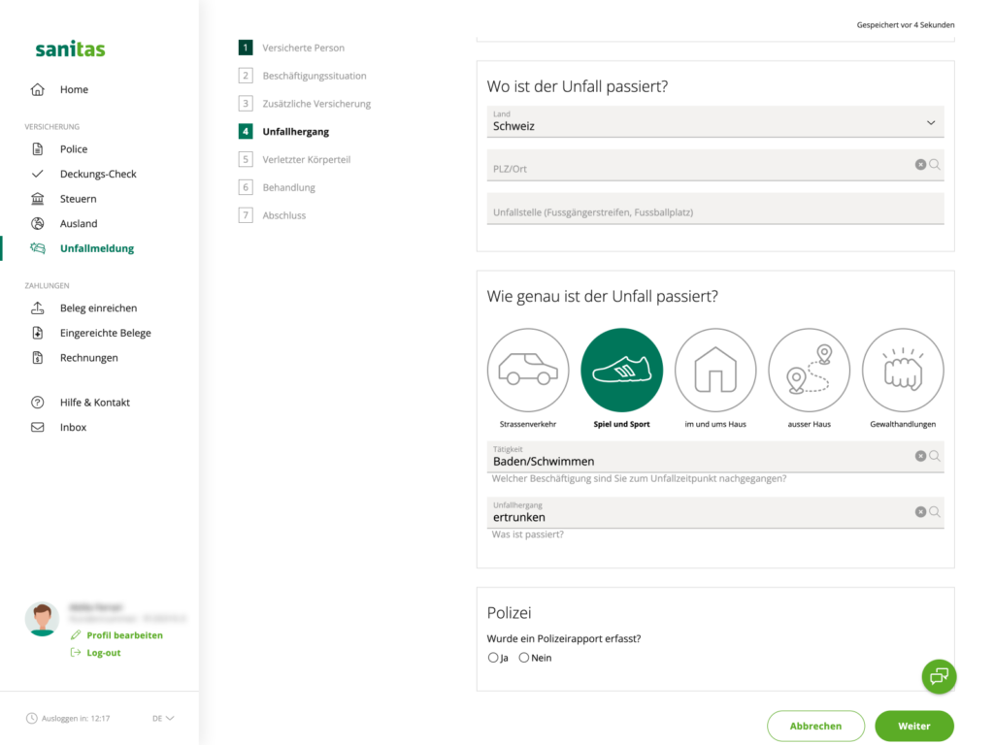
Task: Select Nein for Polizeirapport
Action: point(523,658)
